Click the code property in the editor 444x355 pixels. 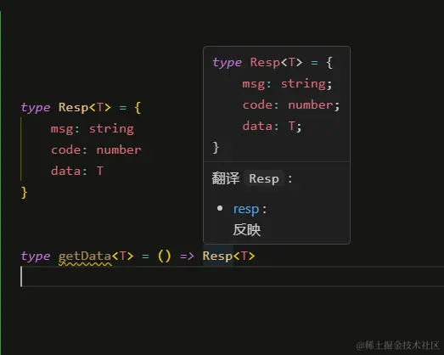(65, 149)
